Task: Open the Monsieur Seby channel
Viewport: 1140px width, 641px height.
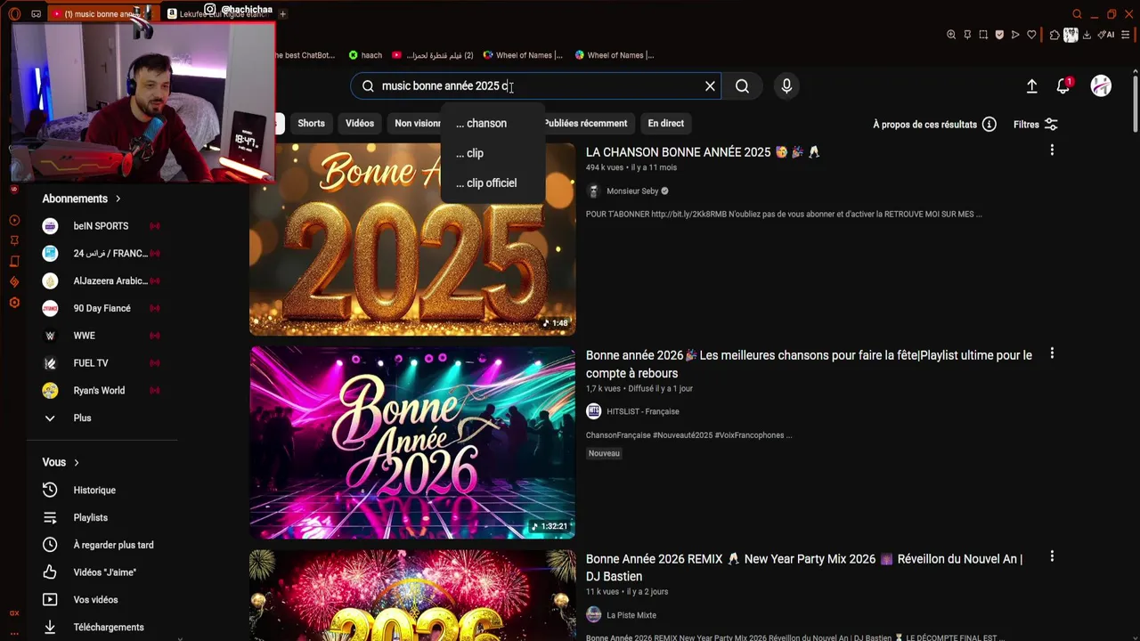Action: [x=631, y=191]
